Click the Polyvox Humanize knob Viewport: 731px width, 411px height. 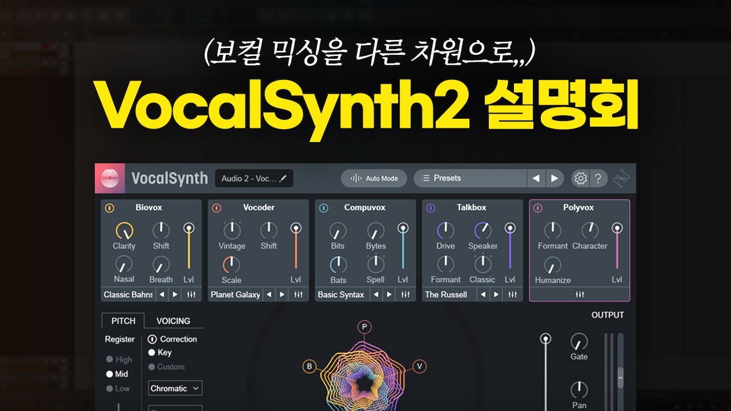pos(552,265)
